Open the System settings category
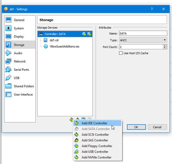172x164 pixels. pyautogui.click(x=20, y=28)
